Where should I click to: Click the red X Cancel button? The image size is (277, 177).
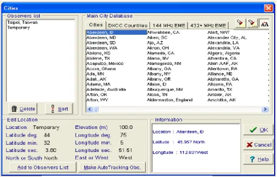click(x=258, y=145)
